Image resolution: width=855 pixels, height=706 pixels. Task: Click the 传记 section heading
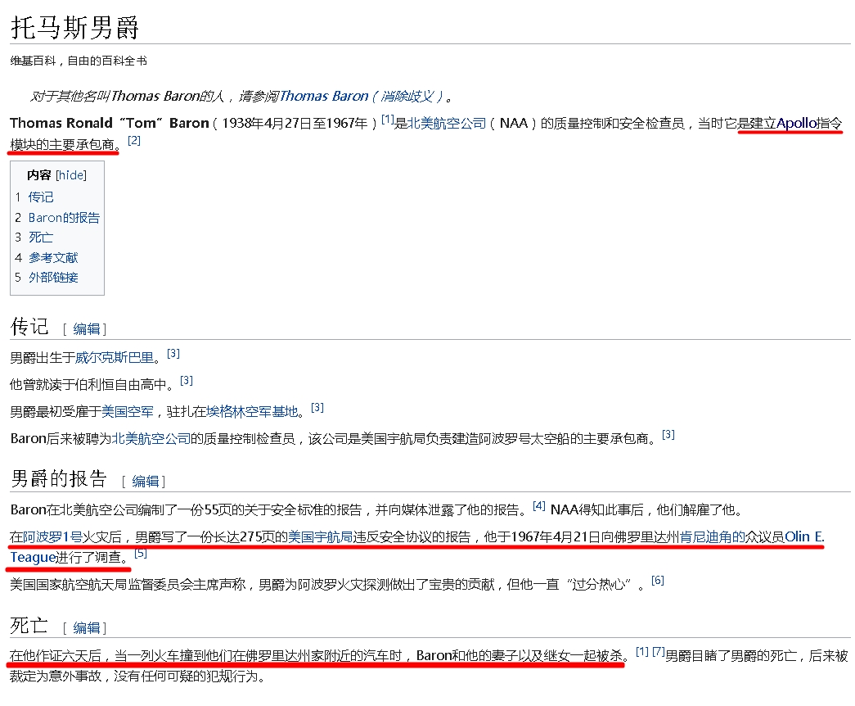click(30, 327)
